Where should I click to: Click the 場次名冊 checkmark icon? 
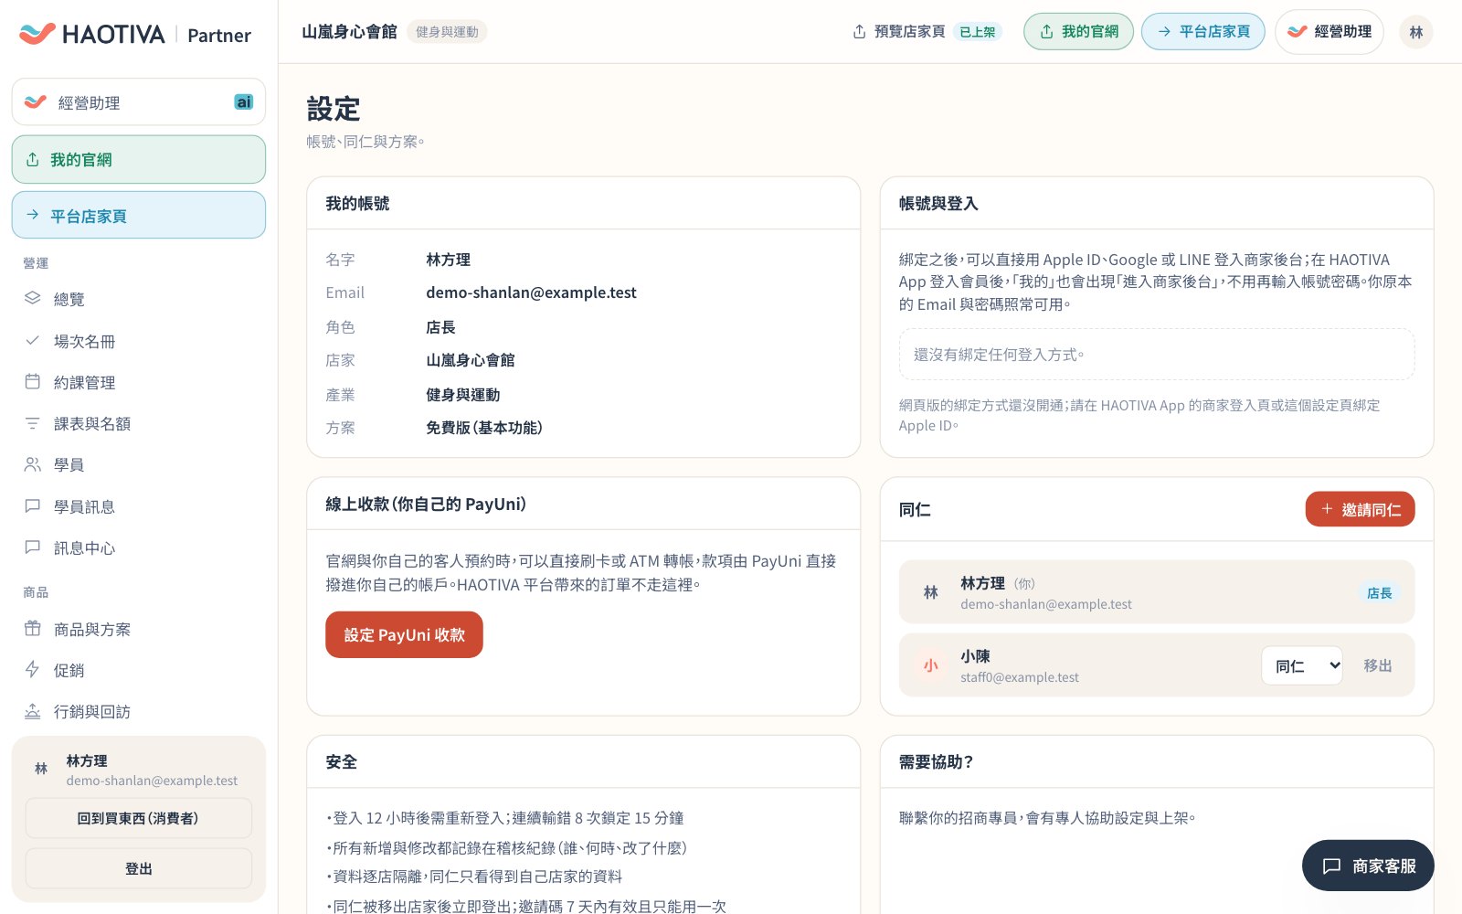(x=33, y=341)
